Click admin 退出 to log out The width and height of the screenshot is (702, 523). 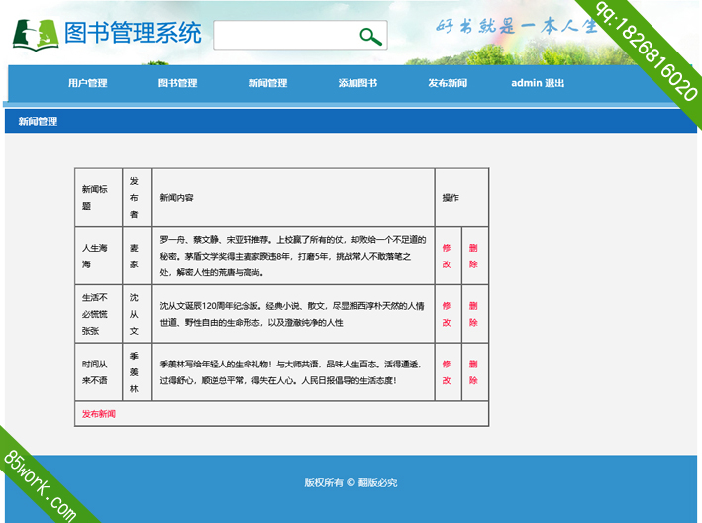pyautogui.click(x=538, y=83)
